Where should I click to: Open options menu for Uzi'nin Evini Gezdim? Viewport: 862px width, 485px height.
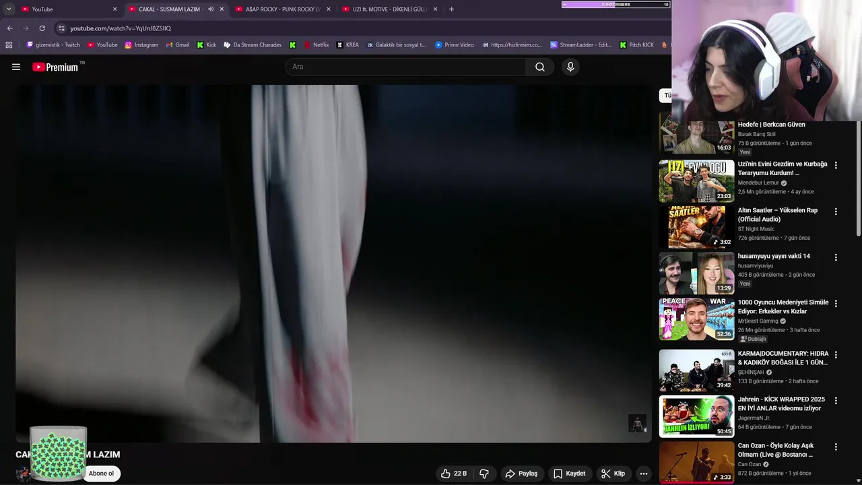pos(836,165)
